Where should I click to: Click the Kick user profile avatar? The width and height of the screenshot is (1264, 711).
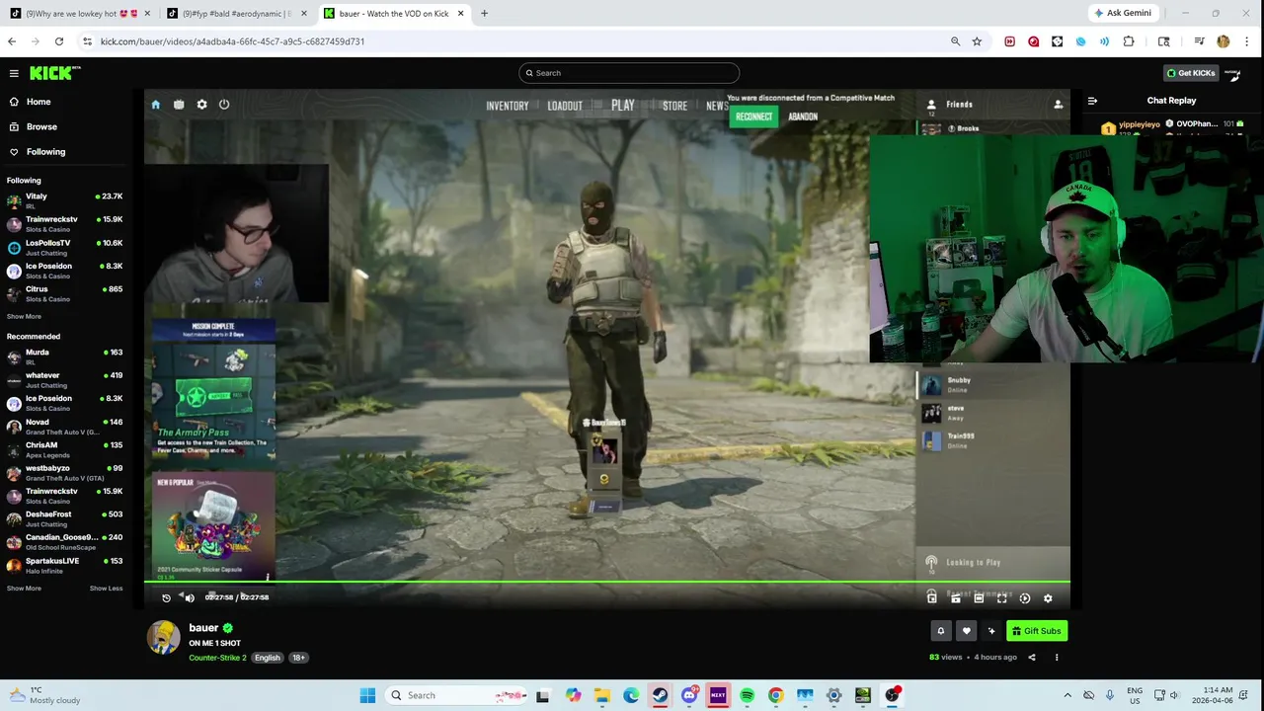(1232, 73)
